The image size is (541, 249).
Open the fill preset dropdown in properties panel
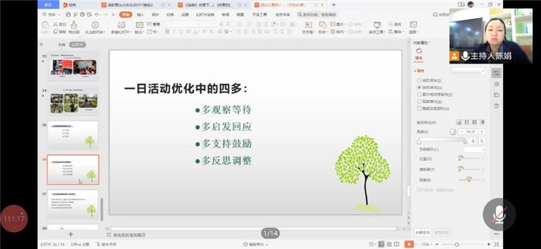[469, 71]
